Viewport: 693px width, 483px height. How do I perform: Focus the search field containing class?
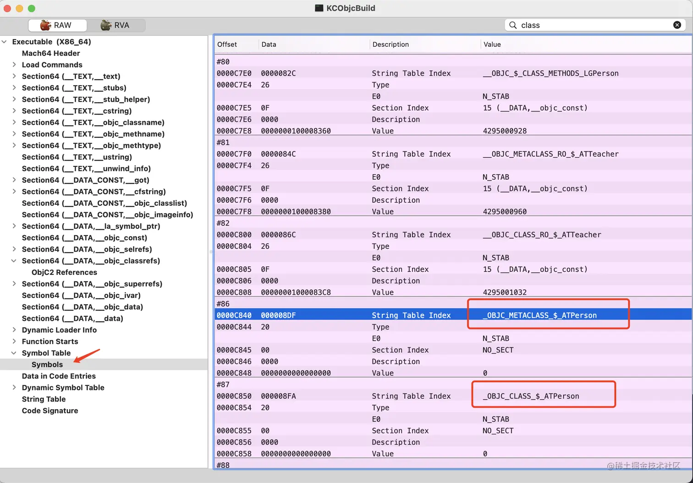point(595,25)
